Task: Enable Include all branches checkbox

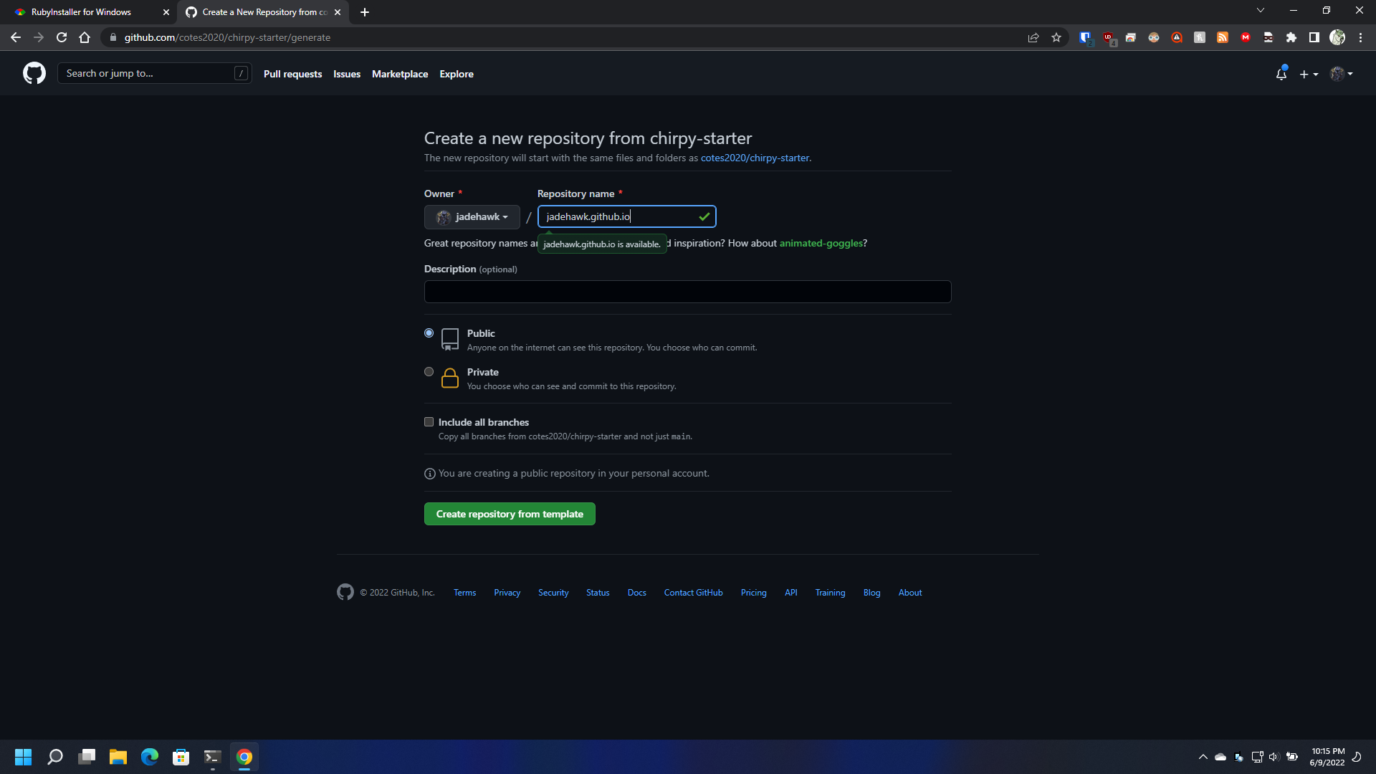Action: [429, 422]
